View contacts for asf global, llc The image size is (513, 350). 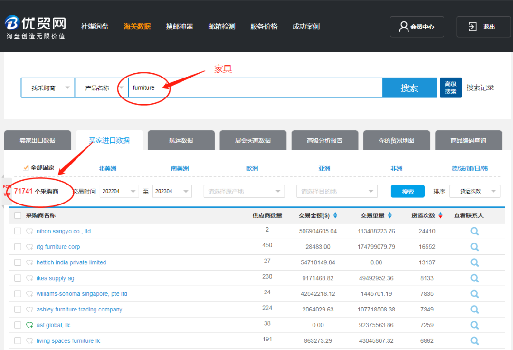coord(475,325)
